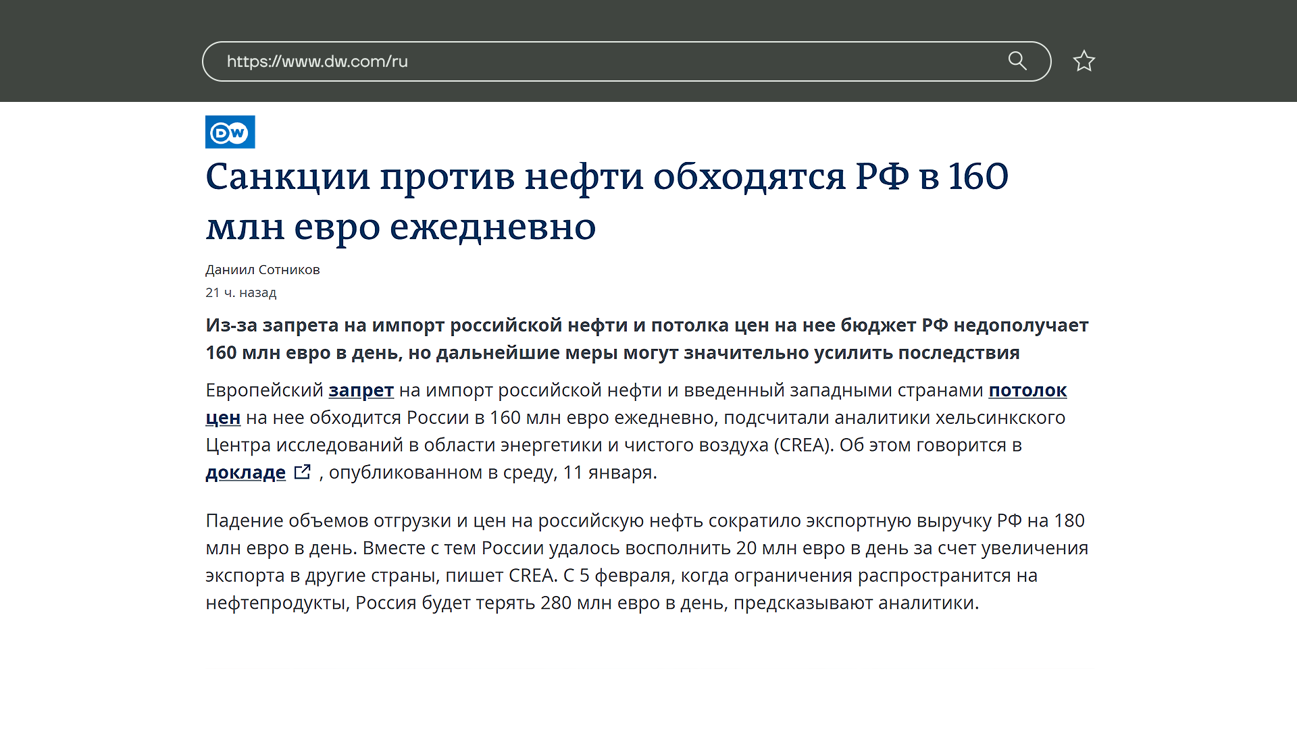Screen dimensions: 1297x729
Task: Click the '(CREA)' abbreviation in first paragraph
Action: tap(804, 446)
